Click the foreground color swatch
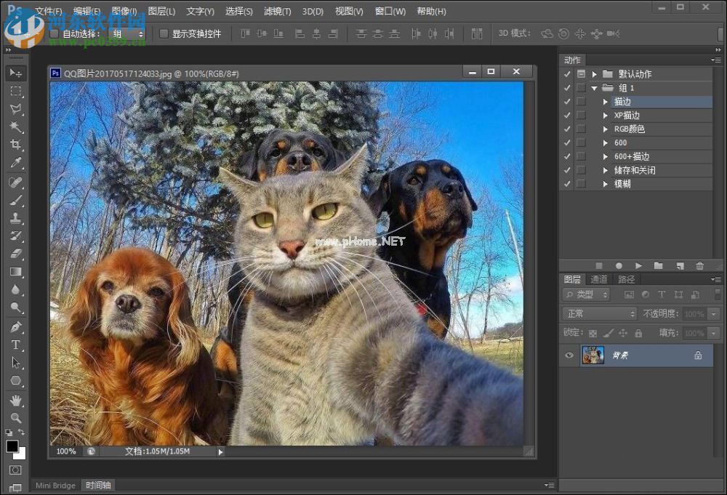 [12, 446]
